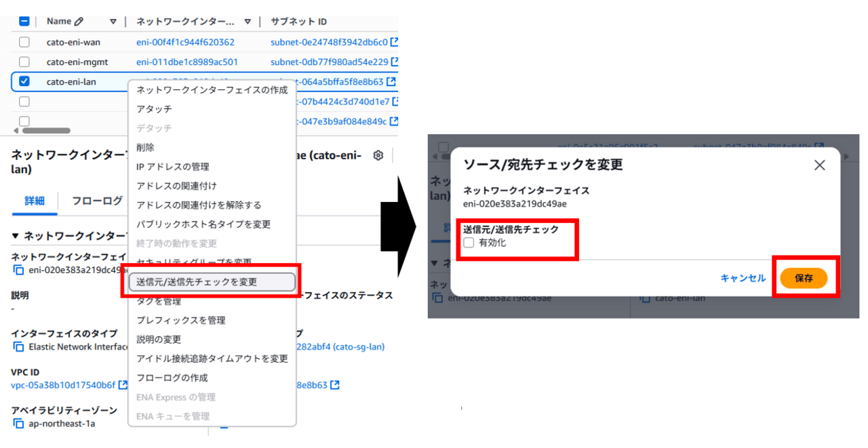Tick the cato-eni-mgmt row checkbox
The height and width of the screenshot is (448, 868).
[24, 62]
